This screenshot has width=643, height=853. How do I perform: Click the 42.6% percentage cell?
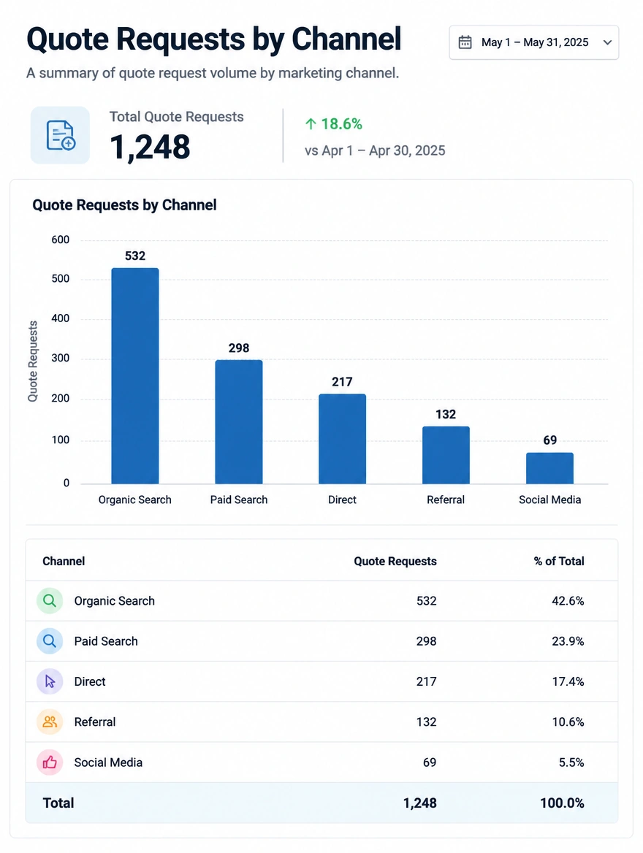pos(568,600)
